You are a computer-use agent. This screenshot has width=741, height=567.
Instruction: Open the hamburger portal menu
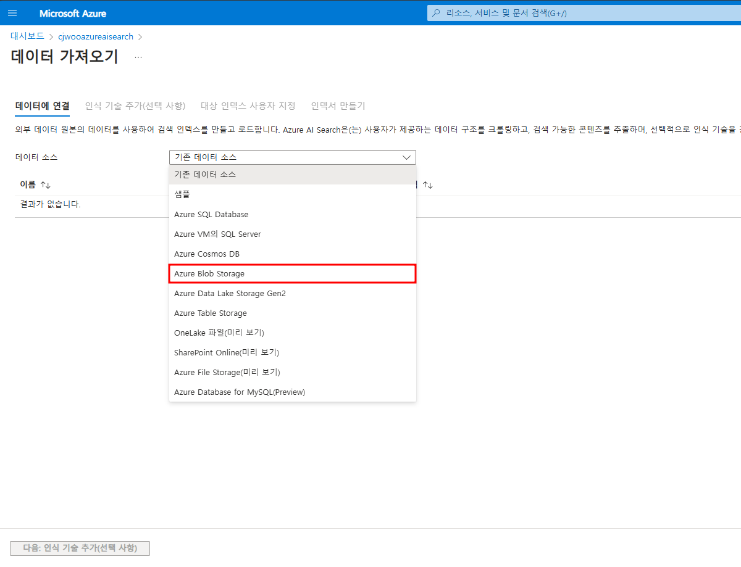click(x=12, y=13)
